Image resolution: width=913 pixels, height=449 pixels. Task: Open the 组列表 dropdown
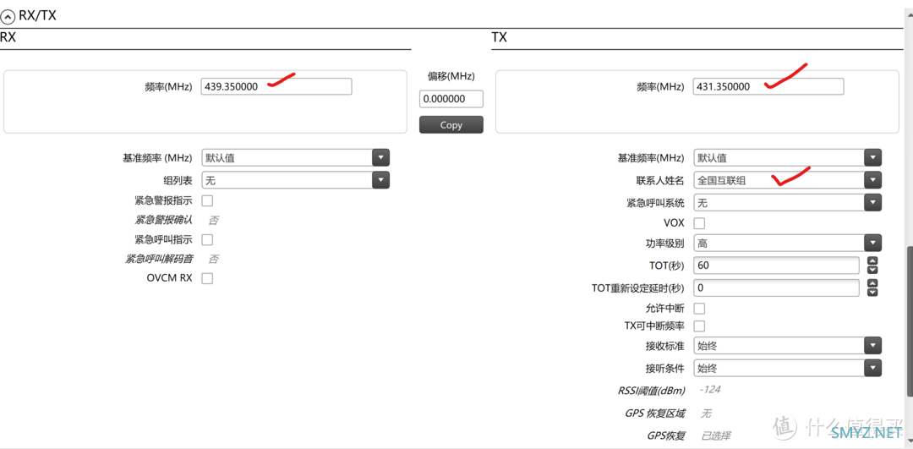[x=295, y=181]
